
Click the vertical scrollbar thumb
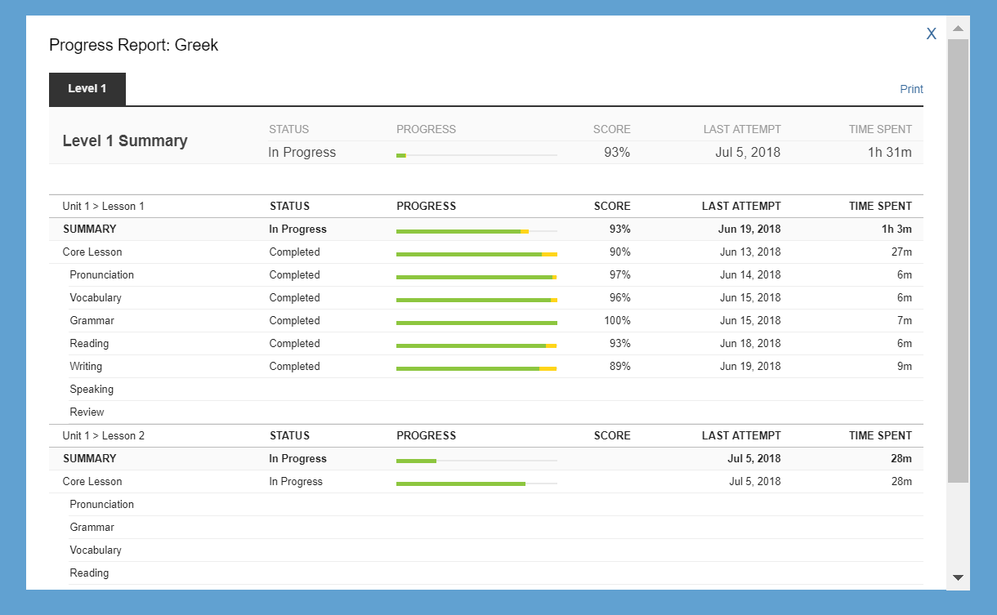[959, 260]
